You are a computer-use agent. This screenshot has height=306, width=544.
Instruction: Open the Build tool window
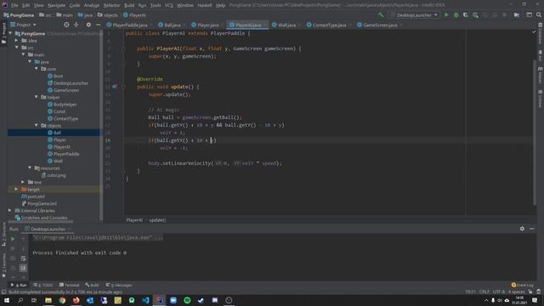pyautogui.click(x=92, y=285)
